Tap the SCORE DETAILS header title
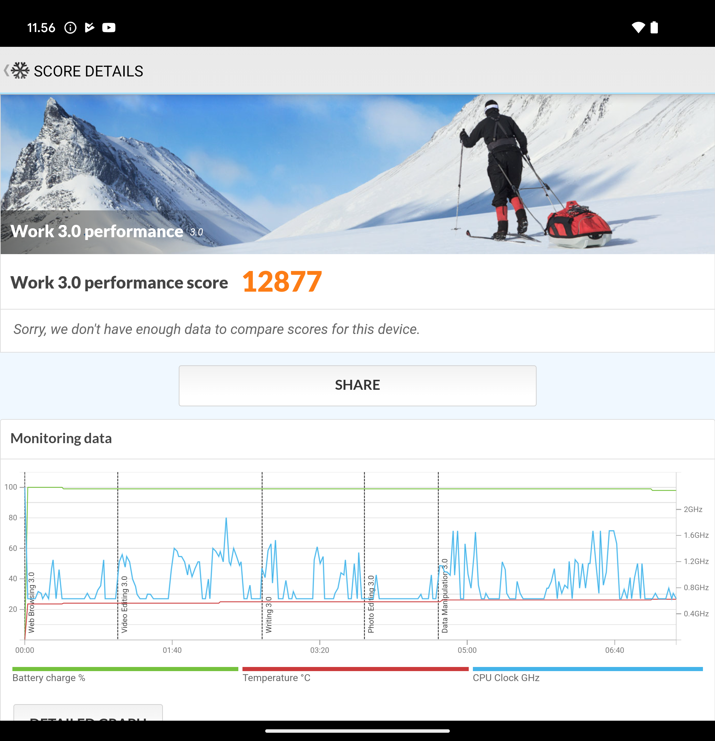The width and height of the screenshot is (715, 741). pos(89,71)
